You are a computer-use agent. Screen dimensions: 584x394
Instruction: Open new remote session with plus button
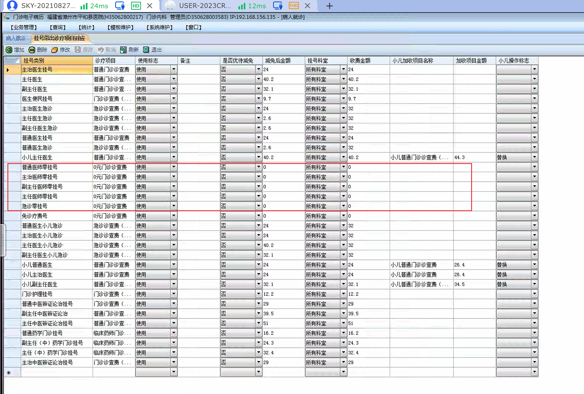click(330, 6)
